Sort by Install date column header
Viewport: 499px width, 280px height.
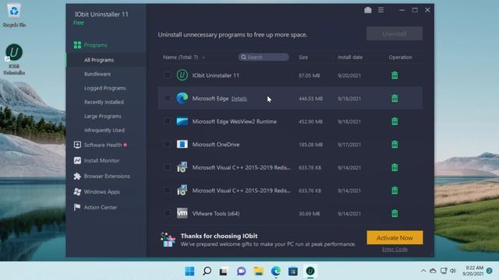(x=350, y=58)
